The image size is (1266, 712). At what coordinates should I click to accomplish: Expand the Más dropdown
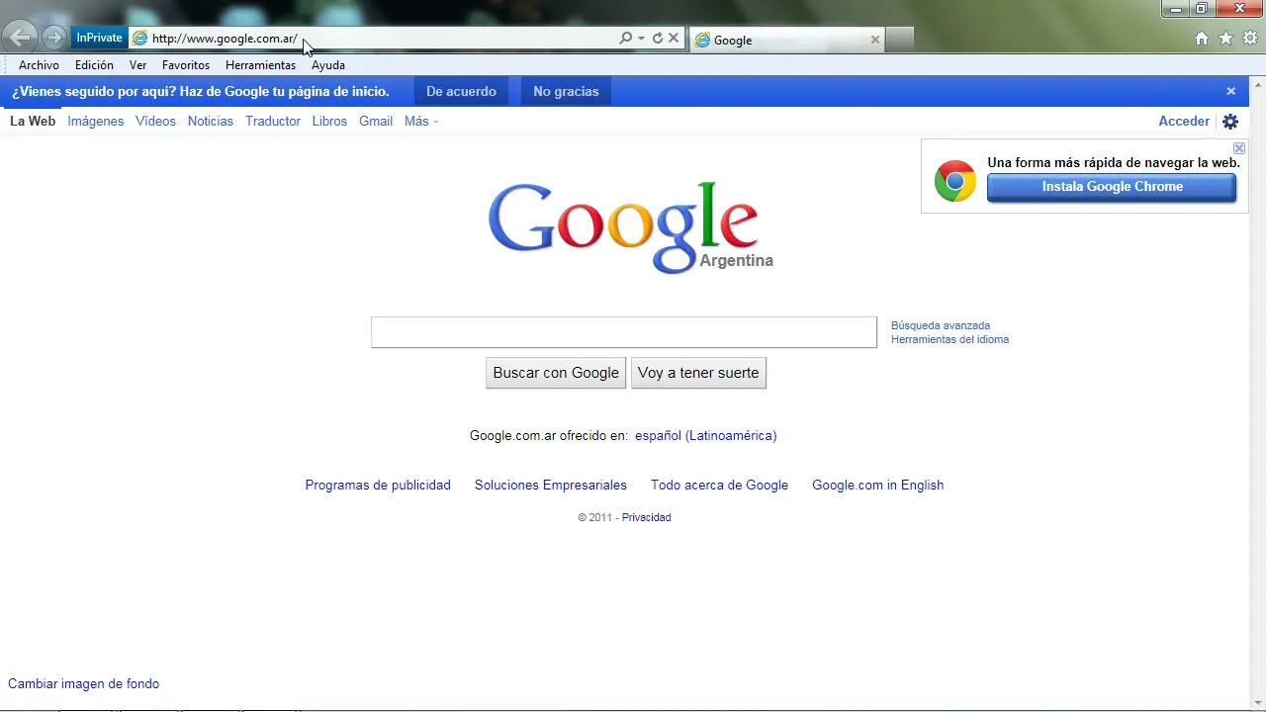pos(420,121)
